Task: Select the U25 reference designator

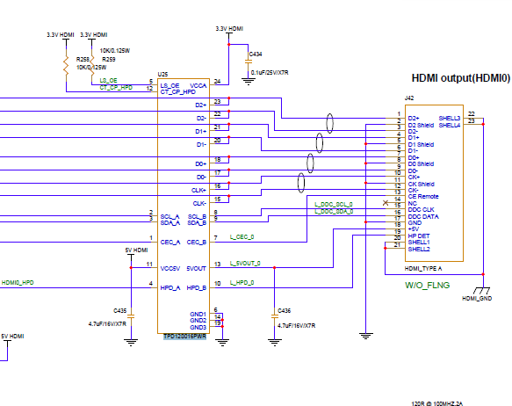Action: (162, 75)
